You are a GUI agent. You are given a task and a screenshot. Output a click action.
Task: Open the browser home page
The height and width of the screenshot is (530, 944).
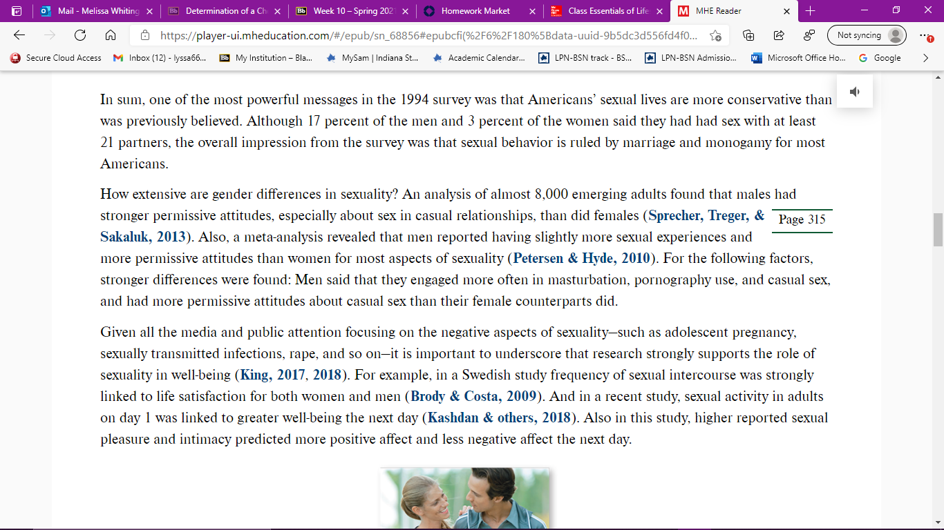point(110,36)
